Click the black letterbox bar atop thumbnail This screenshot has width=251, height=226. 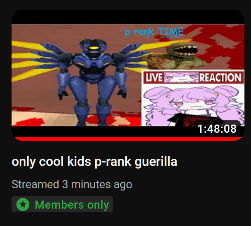click(128, 17)
